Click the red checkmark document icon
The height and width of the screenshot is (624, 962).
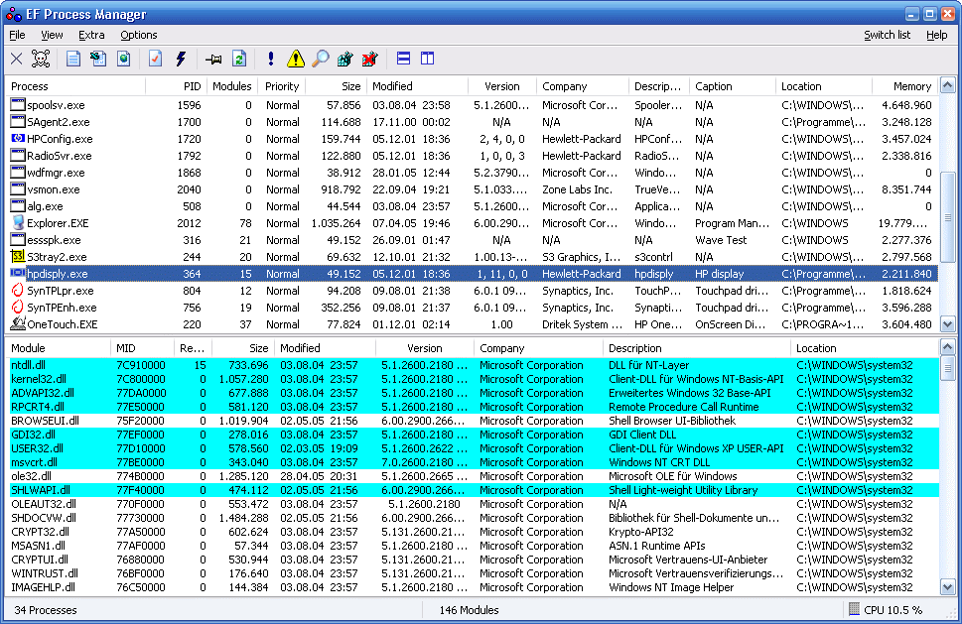pyautogui.click(x=155, y=59)
